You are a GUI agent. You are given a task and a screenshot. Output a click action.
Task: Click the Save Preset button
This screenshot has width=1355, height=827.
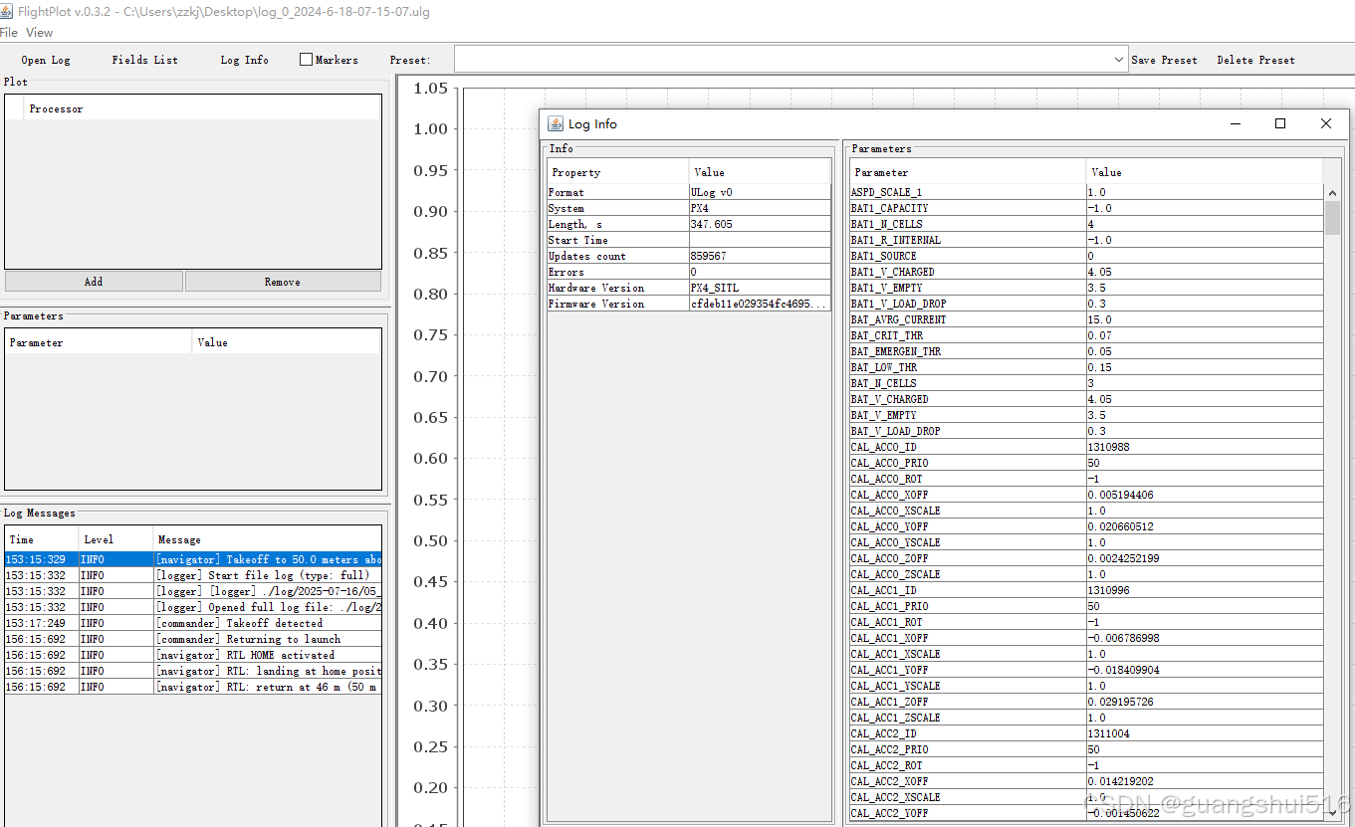coord(1164,60)
